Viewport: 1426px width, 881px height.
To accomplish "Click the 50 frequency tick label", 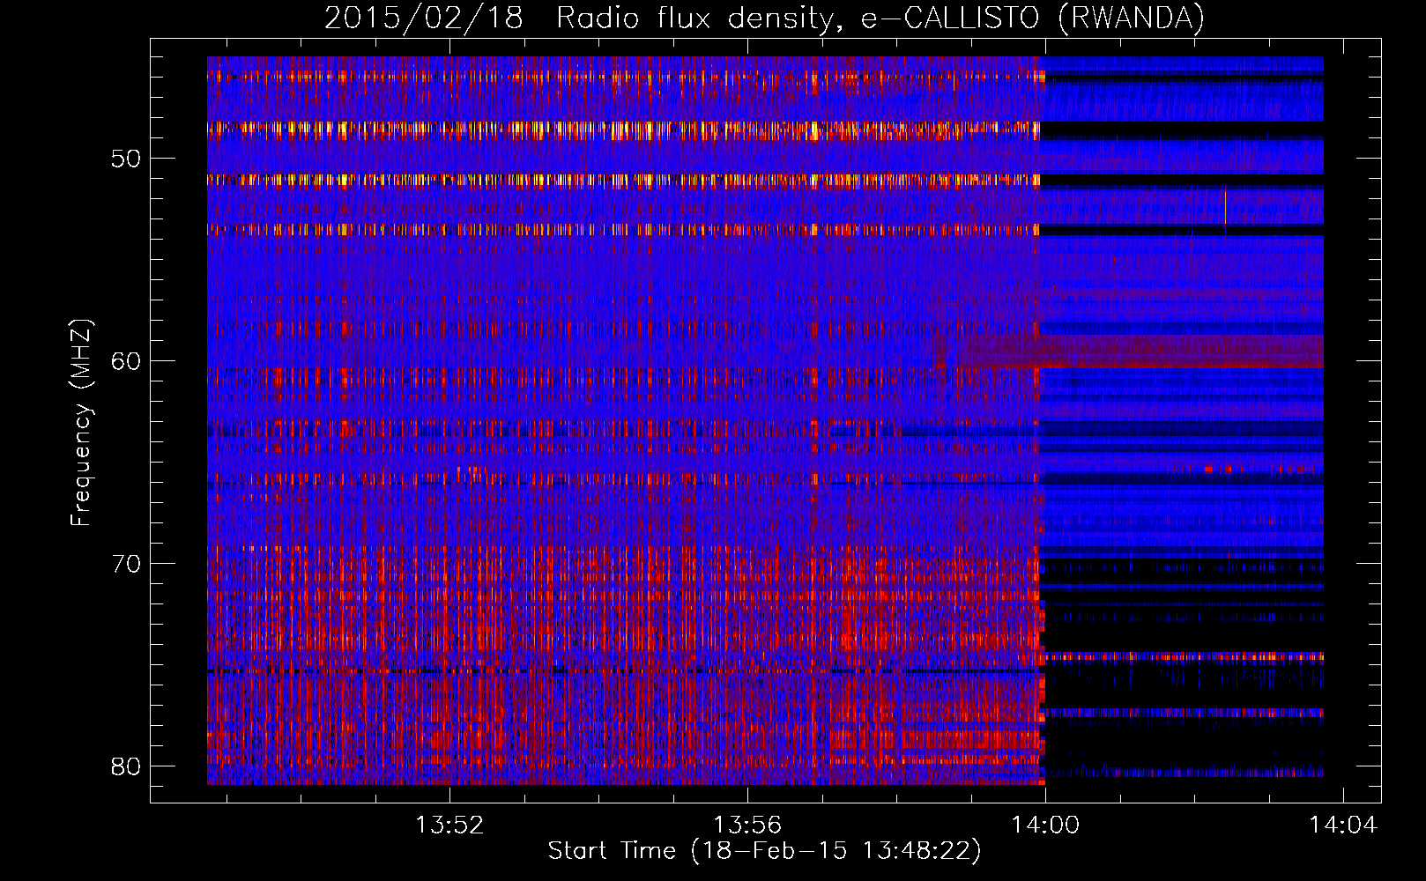I will (x=126, y=159).
